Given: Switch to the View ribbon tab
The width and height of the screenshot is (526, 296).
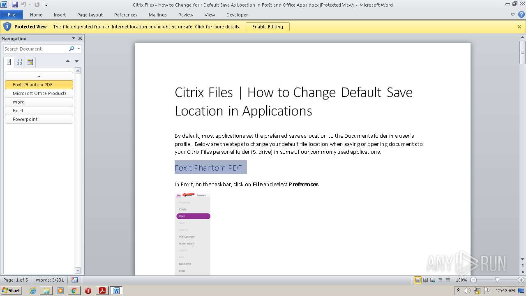Looking at the screenshot, I should click(210, 15).
